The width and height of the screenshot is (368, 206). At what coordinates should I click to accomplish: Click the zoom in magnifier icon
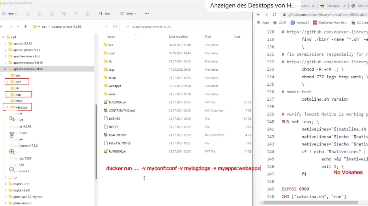12,152
